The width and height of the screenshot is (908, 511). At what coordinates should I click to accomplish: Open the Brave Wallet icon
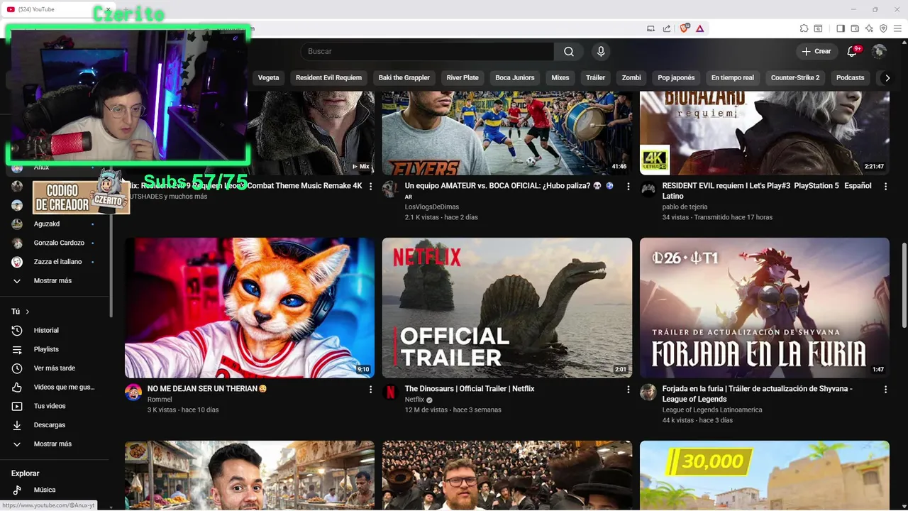click(855, 28)
